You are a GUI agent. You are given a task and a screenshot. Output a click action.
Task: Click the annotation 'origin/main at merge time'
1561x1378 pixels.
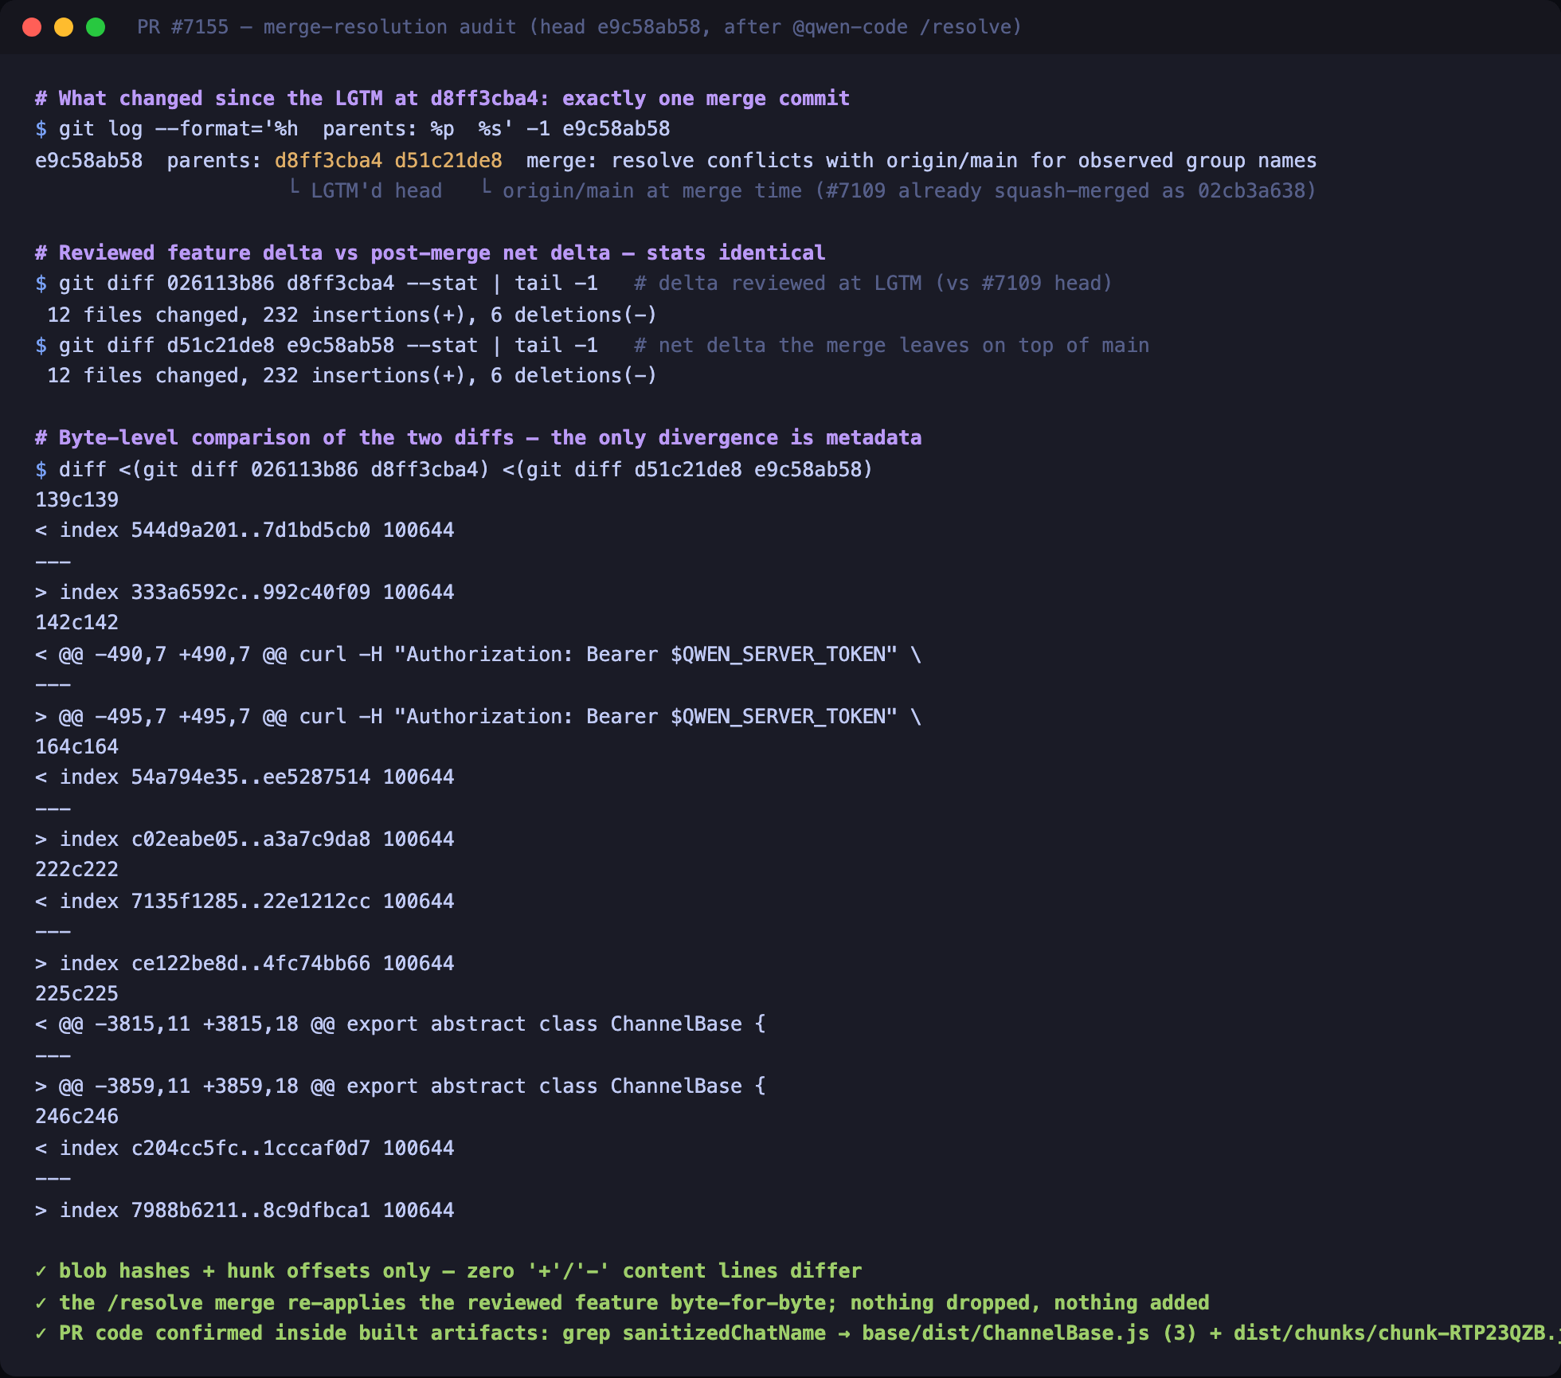click(x=652, y=191)
